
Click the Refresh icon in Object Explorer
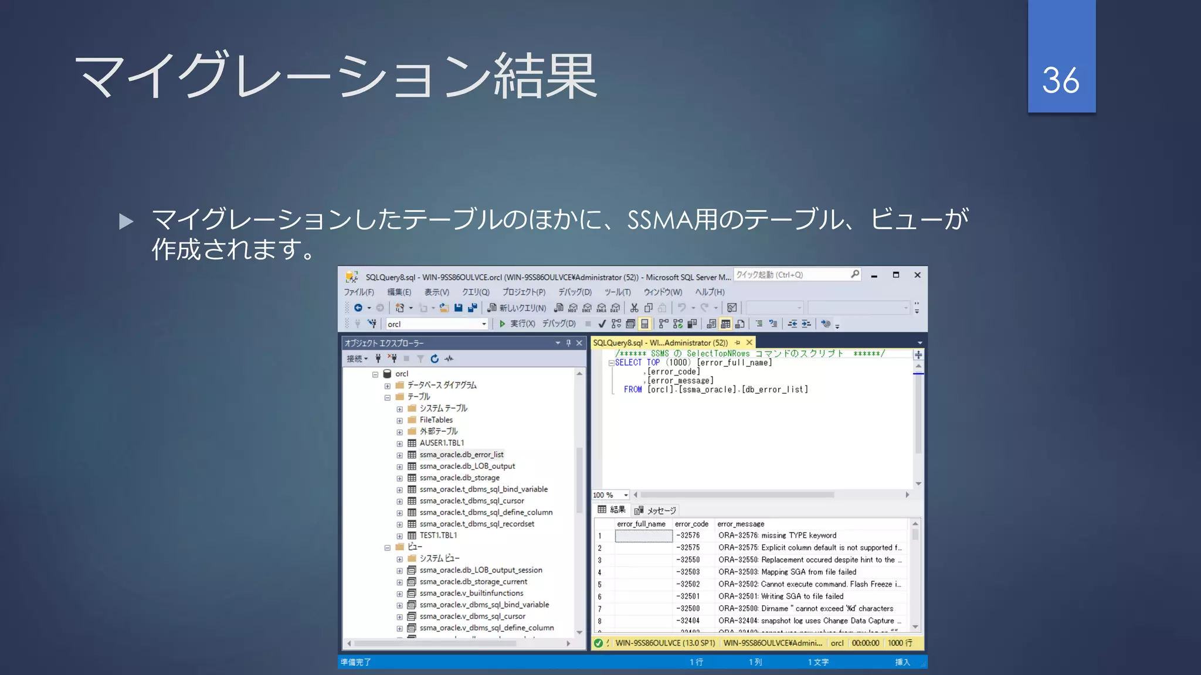tap(435, 359)
